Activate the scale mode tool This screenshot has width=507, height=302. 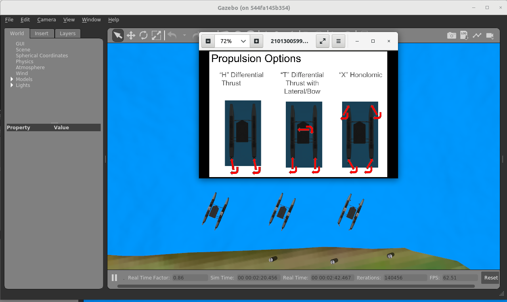click(x=156, y=35)
